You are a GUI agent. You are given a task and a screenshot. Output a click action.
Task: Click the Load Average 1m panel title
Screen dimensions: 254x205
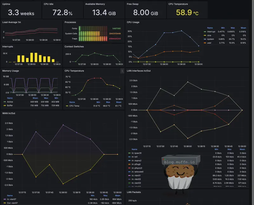pos(11,22)
